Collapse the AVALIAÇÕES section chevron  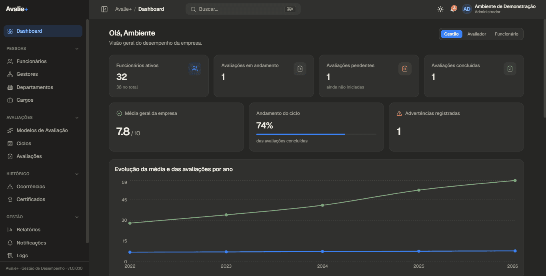coord(77,118)
